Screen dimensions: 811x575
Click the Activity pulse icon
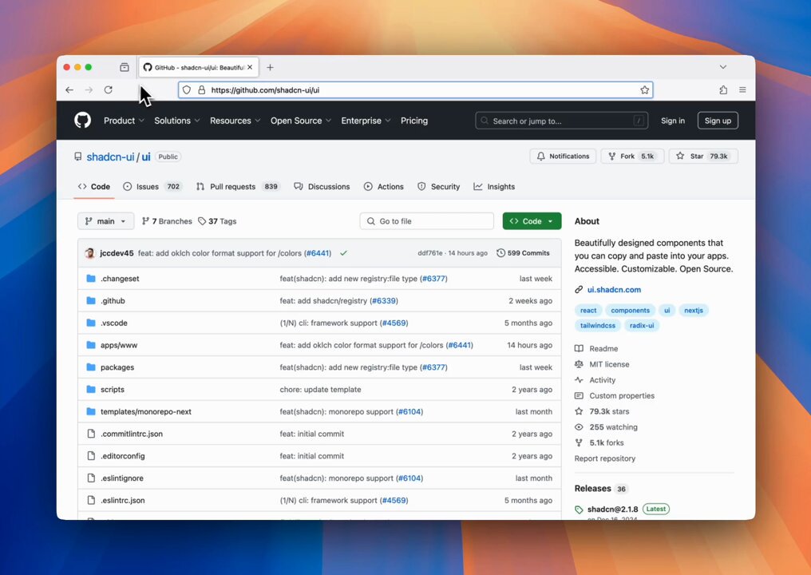click(579, 380)
